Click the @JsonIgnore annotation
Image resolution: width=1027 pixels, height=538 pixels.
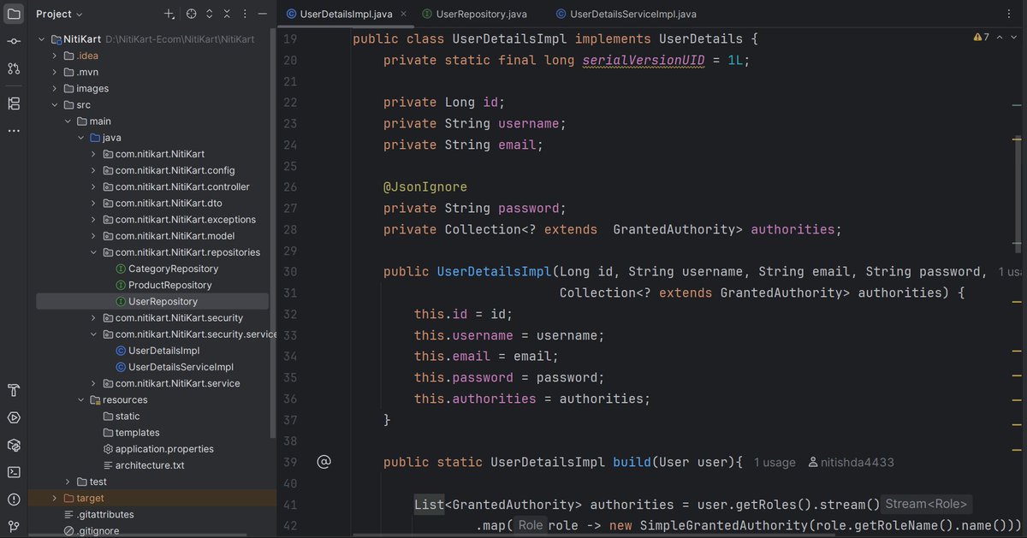click(x=425, y=186)
